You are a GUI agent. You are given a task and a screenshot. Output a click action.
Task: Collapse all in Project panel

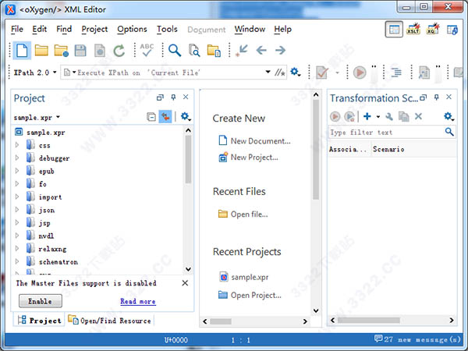pos(151,117)
